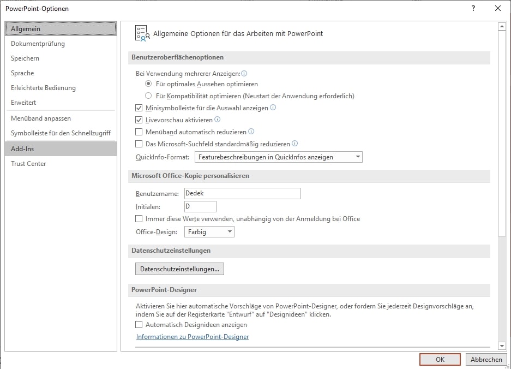Click info icon next to 'Livevorschau aktivieren'
The height and width of the screenshot is (369, 511).
(x=218, y=120)
